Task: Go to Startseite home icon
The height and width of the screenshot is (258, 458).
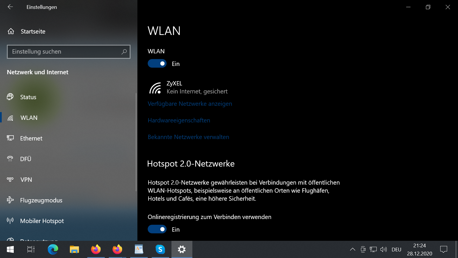Action: 11,31
